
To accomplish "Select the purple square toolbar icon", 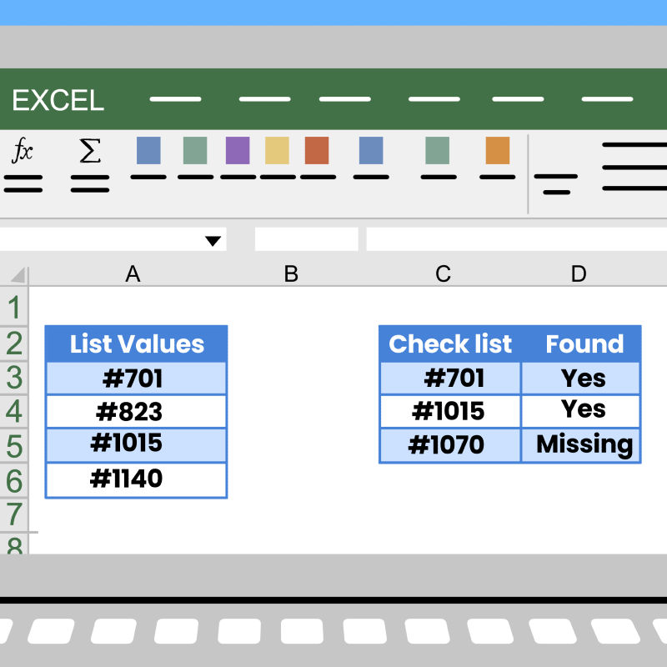I will tap(238, 151).
